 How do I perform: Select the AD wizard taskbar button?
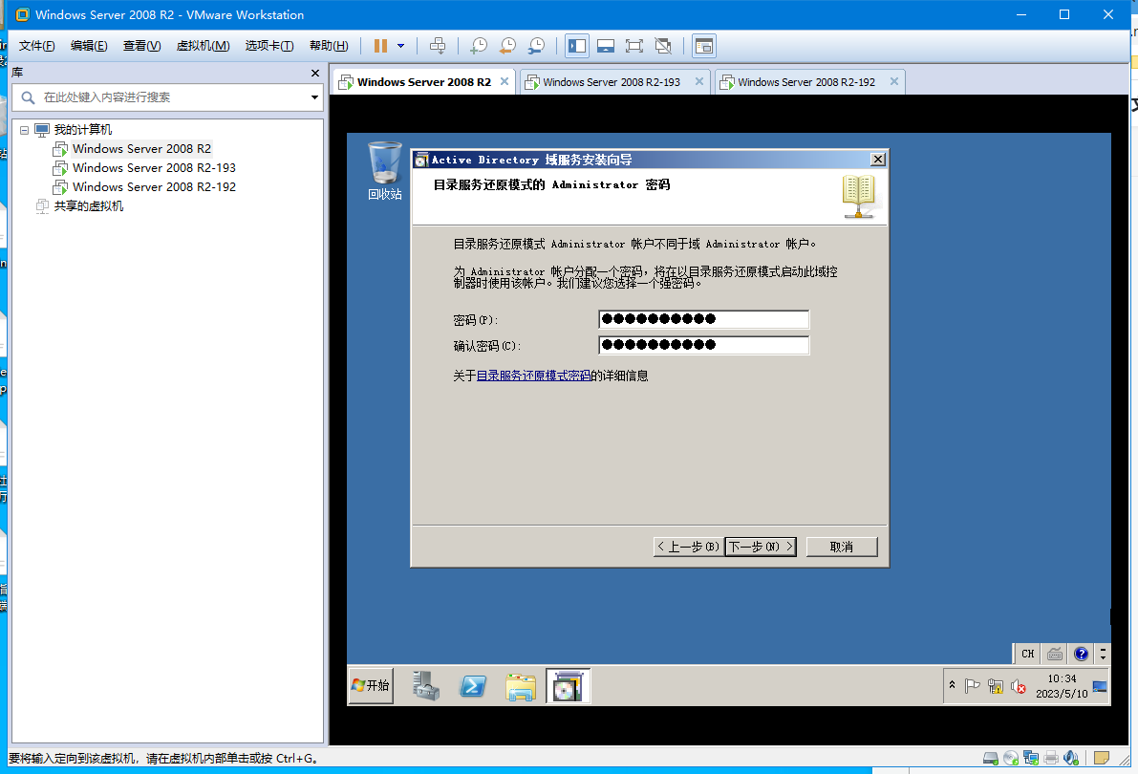click(568, 685)
